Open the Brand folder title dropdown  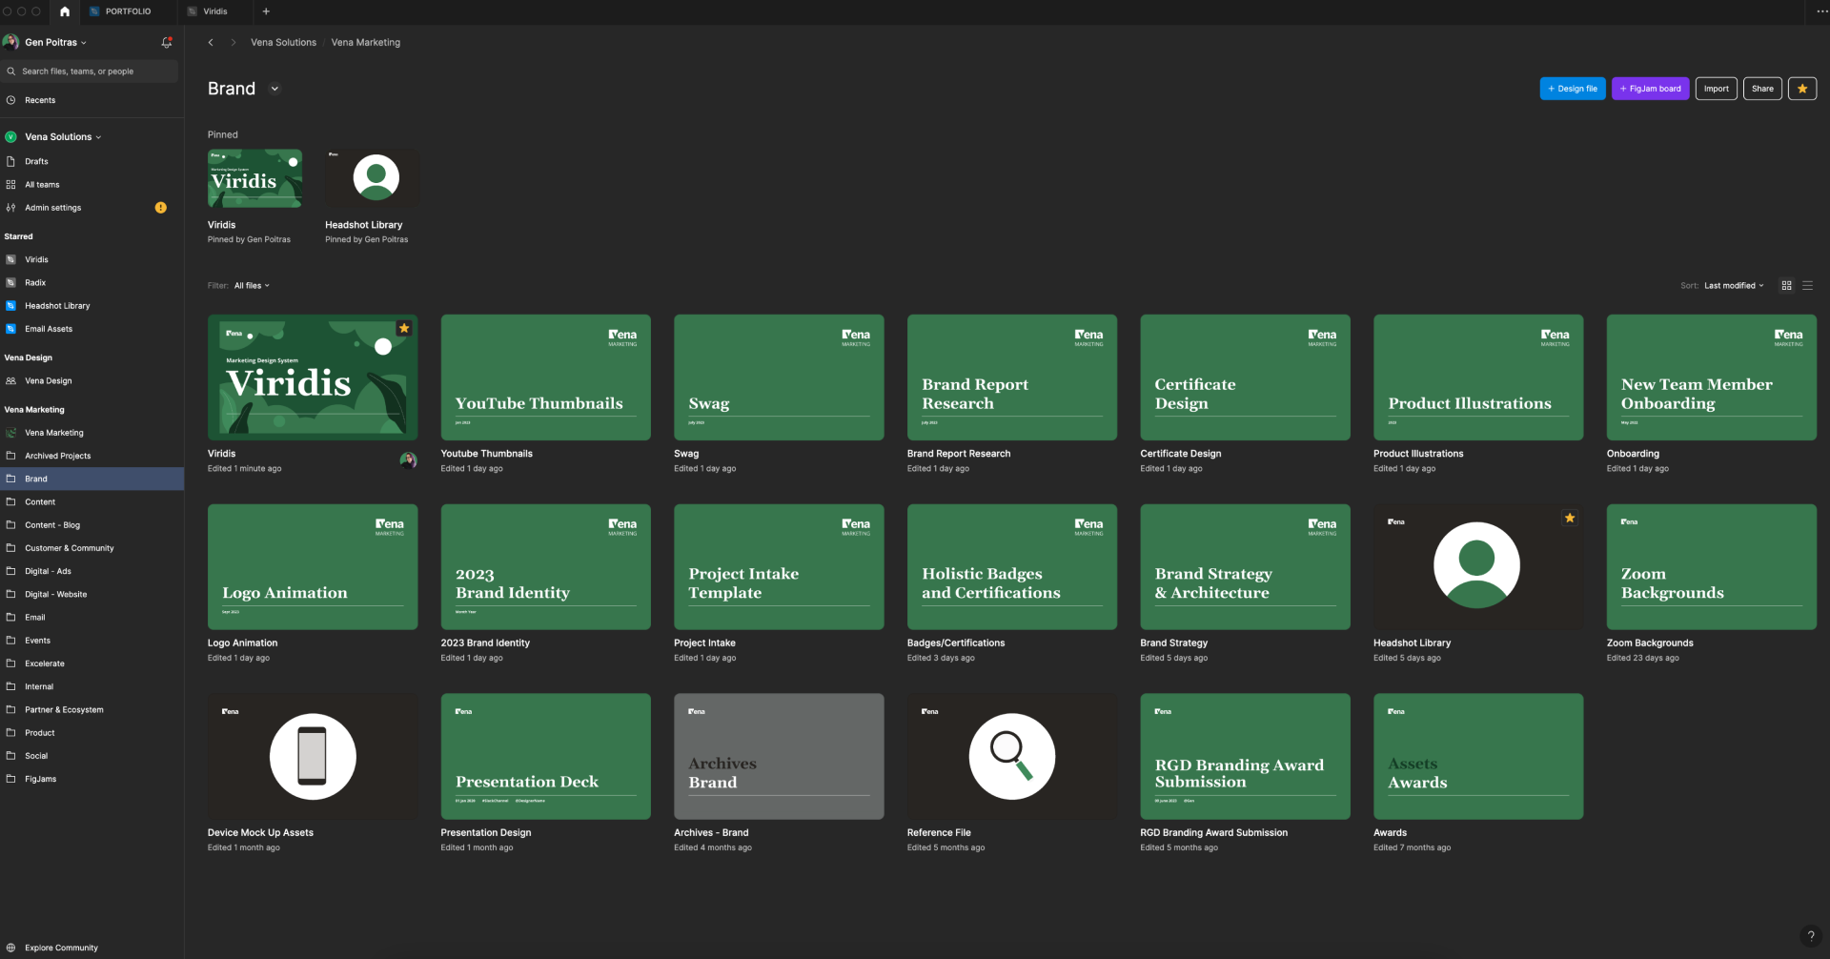274,89
